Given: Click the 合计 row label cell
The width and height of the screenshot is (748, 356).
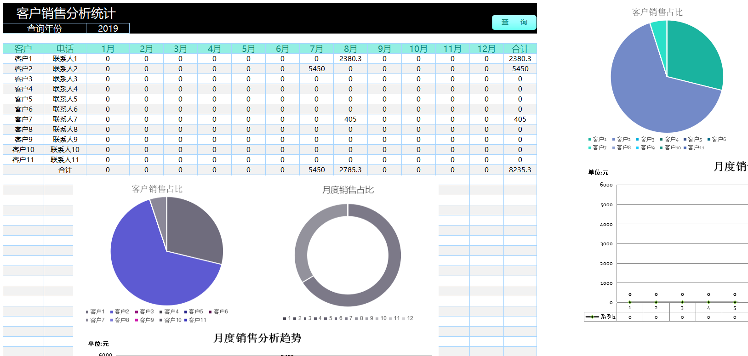Looking at the screenshot, I should coord(65,170).
